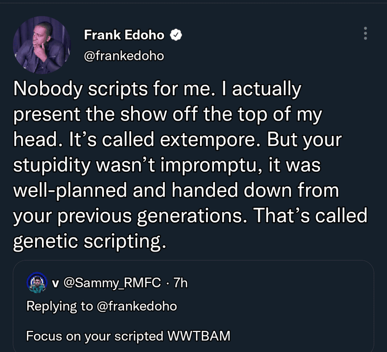This screenshot has width=387, height=352.
Task: Open the tweet's three-dot More options menu
Action: tap(365, 34)
